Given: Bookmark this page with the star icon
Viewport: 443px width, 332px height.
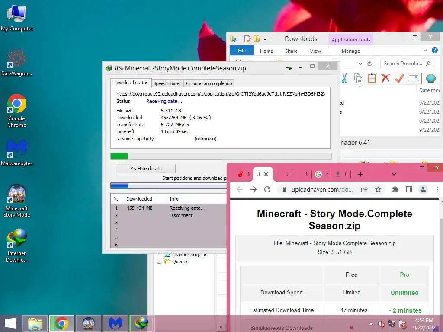Looking at the screenshot, I should pyautogui.click(x=378, y=190).
